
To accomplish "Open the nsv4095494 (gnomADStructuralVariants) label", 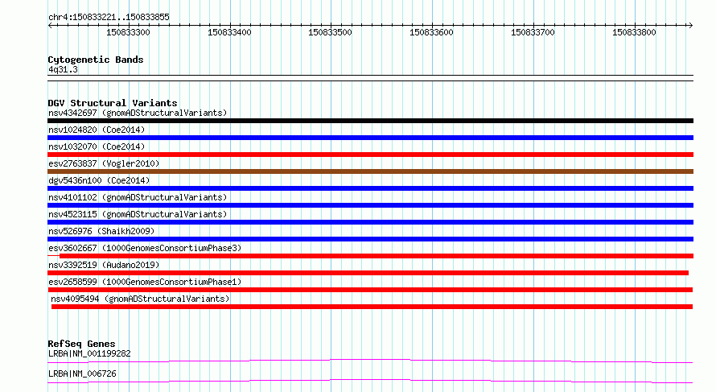I will 140,299.
